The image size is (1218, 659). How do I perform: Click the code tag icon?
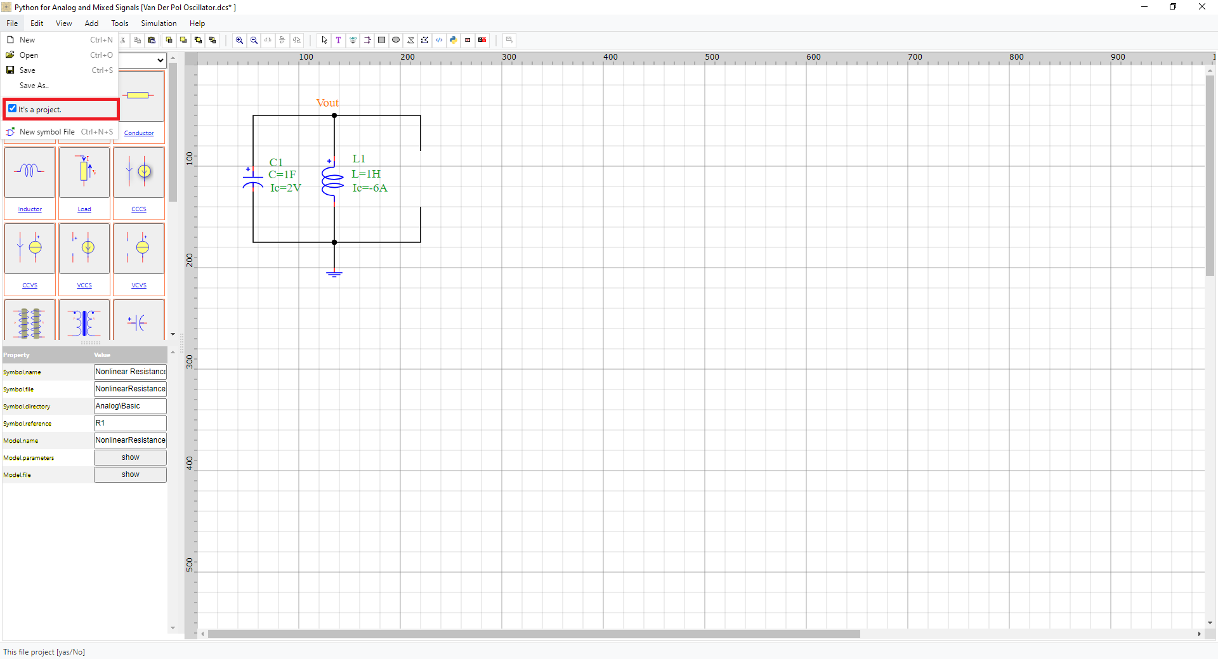pyautogui.click(x=439, y=40)
